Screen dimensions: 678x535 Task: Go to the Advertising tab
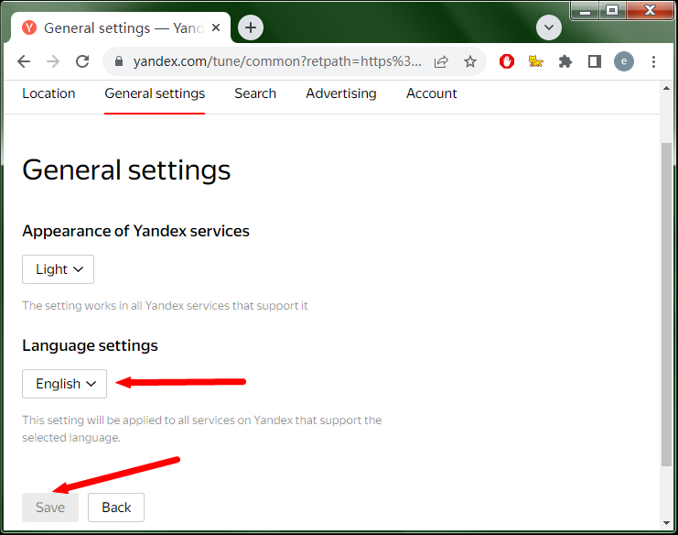point(341,93)
